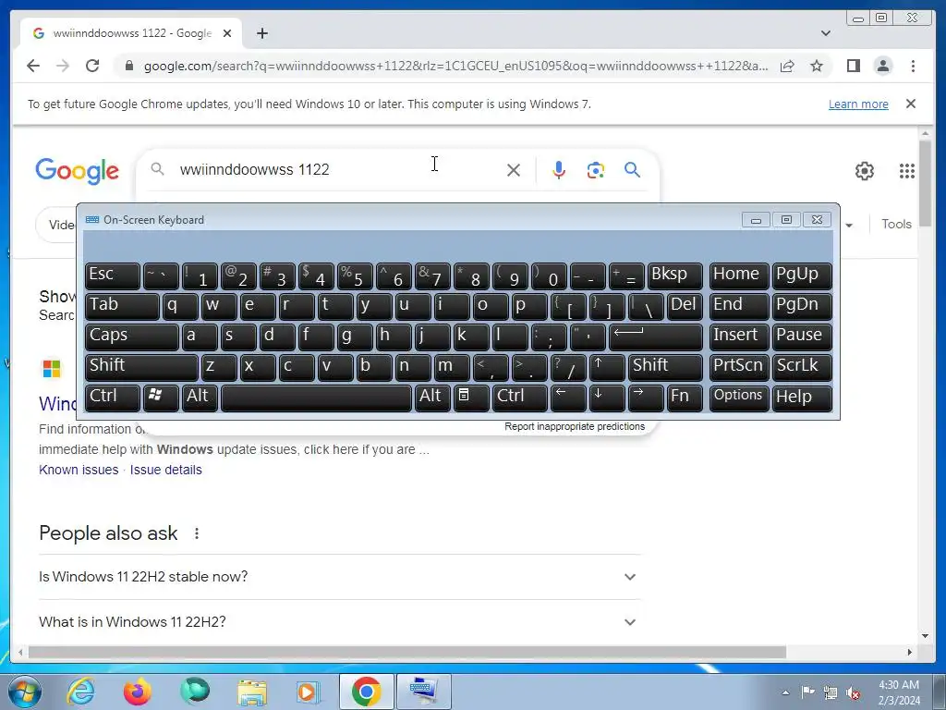
Task: Open Chrome side panel icon
Action: tap(853, 66)
